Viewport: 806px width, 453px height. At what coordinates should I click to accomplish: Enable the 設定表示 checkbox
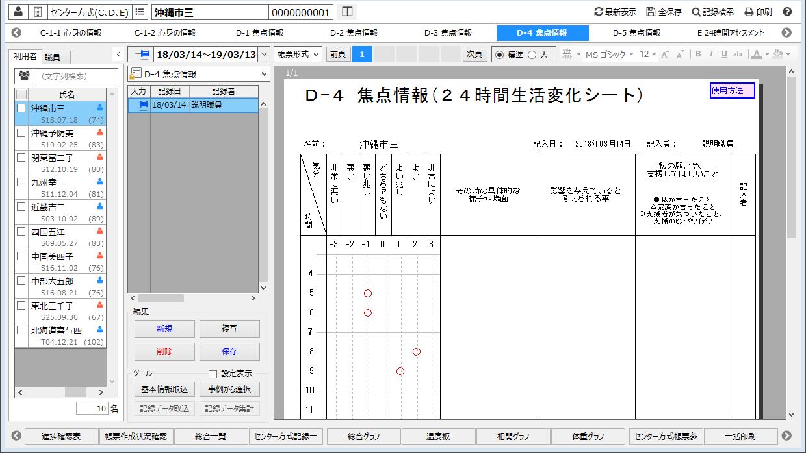coord(213,374)
